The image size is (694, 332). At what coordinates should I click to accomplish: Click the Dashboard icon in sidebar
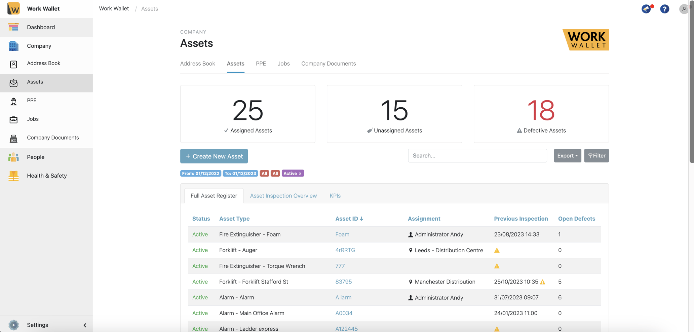[x=13, y=27]
